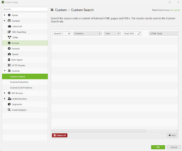Open Custom Link Positions settings
The height and width of the screenshot is (151, 182).
(25, 87)
